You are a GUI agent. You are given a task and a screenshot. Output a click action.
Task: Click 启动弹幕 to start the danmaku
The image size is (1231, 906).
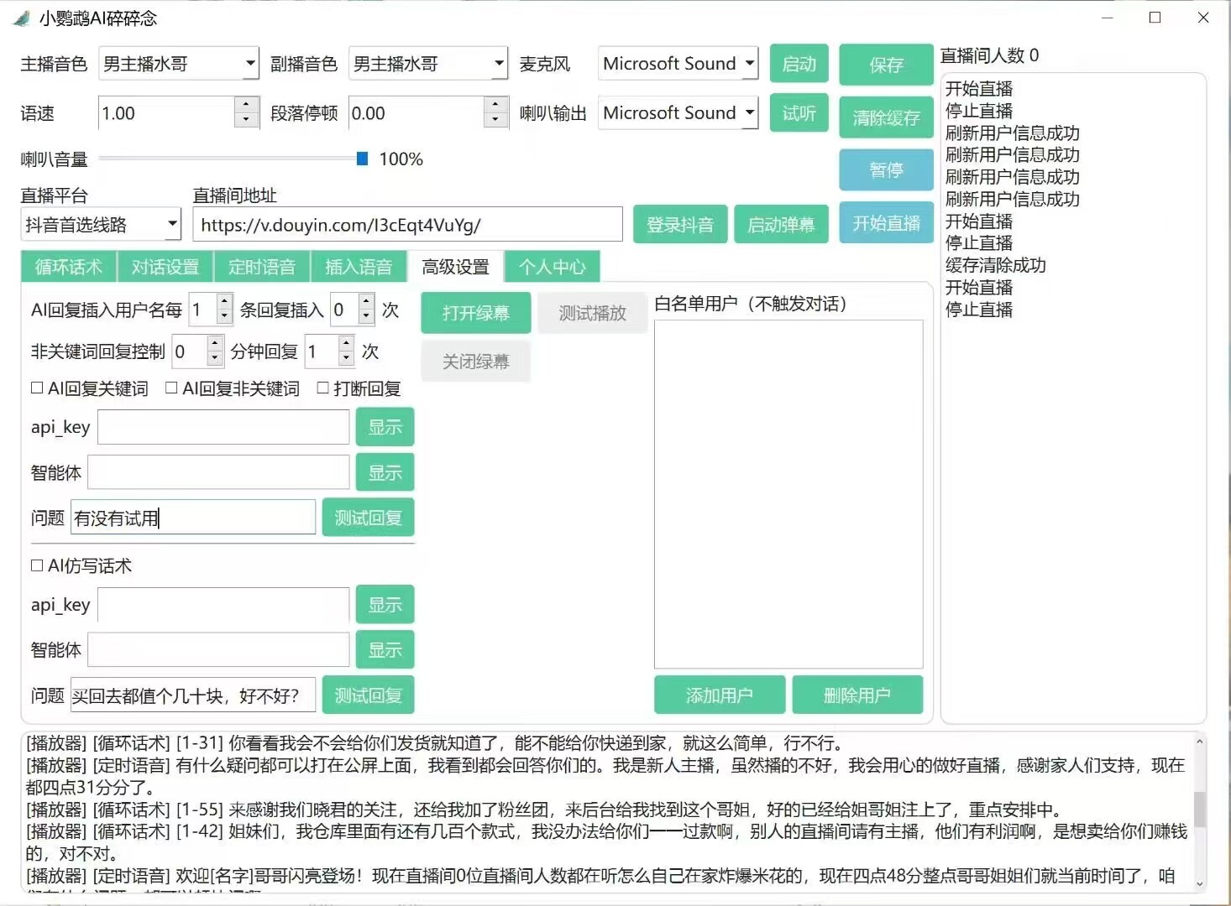pyautogui.click(x=781, y=224)
